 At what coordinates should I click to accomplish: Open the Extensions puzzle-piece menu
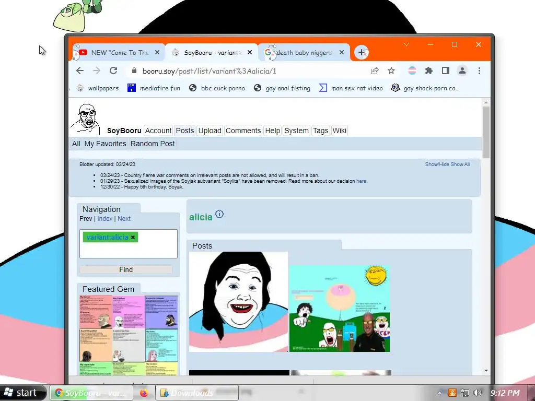[x=428, y=70]
